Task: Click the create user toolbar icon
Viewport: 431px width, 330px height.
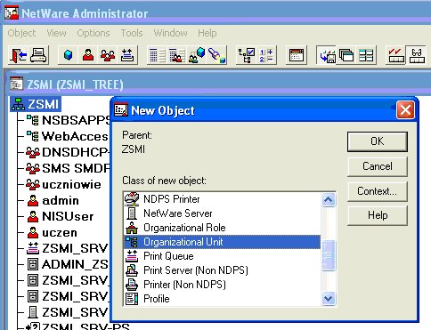Action: click(88, 55)
